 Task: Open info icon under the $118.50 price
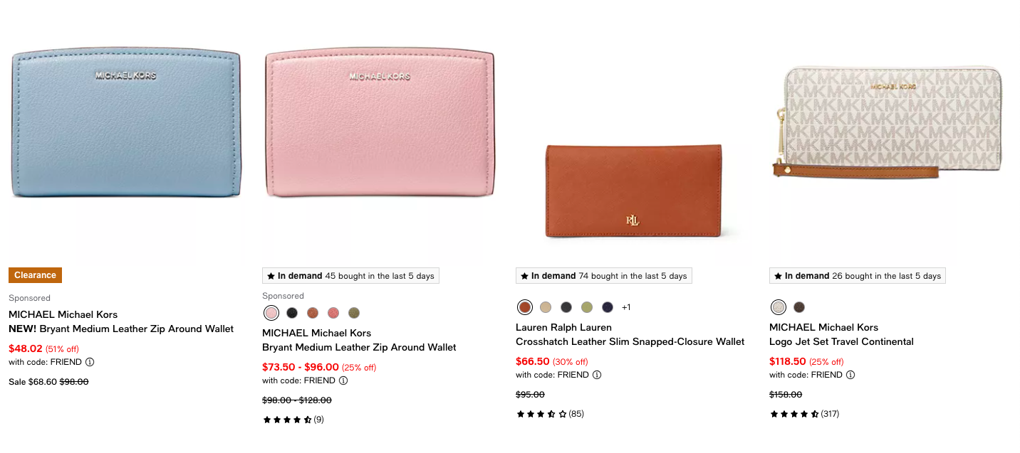850,375
